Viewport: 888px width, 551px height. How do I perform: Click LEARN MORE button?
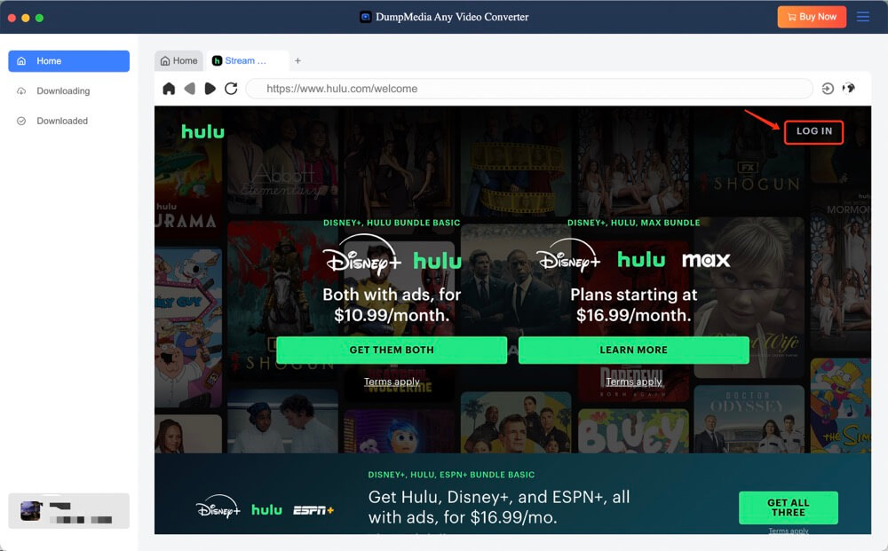coord(633,350)
